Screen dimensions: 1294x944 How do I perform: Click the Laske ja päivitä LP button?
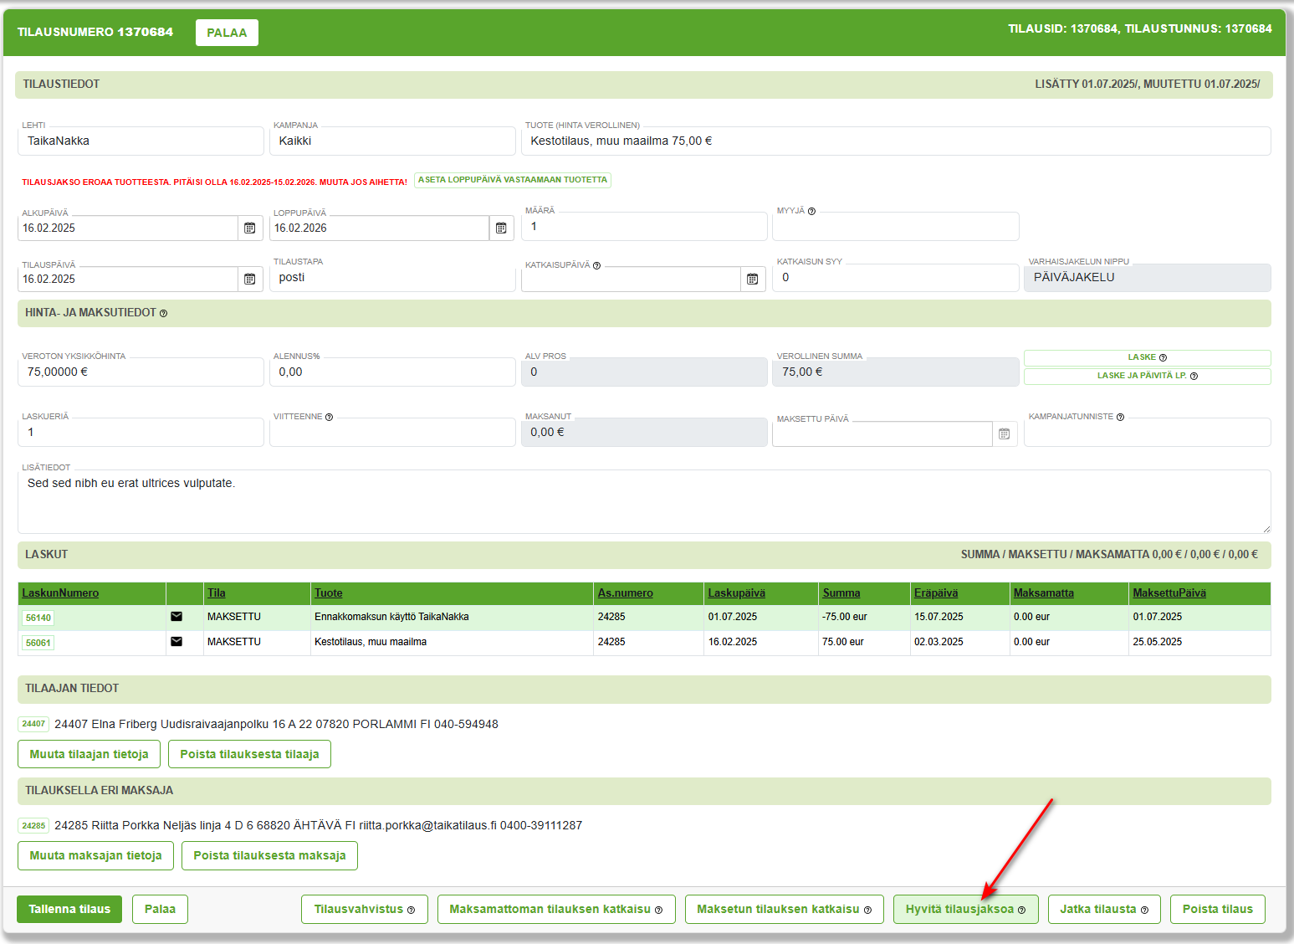coord(1147,377)
